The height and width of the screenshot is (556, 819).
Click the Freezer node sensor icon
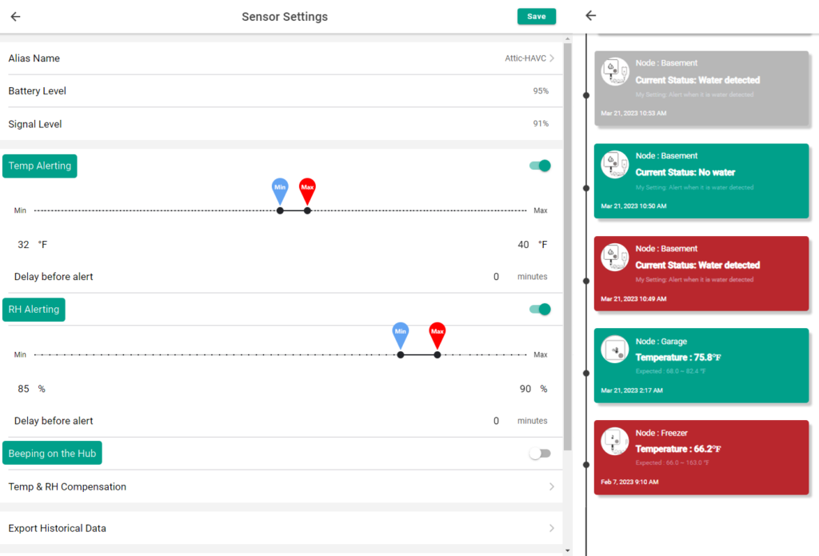pos(615,441)
